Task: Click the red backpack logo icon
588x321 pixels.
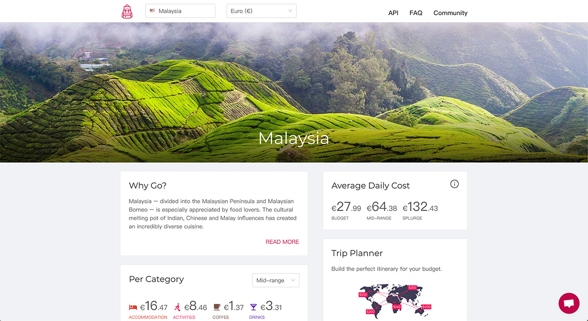Action: tap(127, 11)
